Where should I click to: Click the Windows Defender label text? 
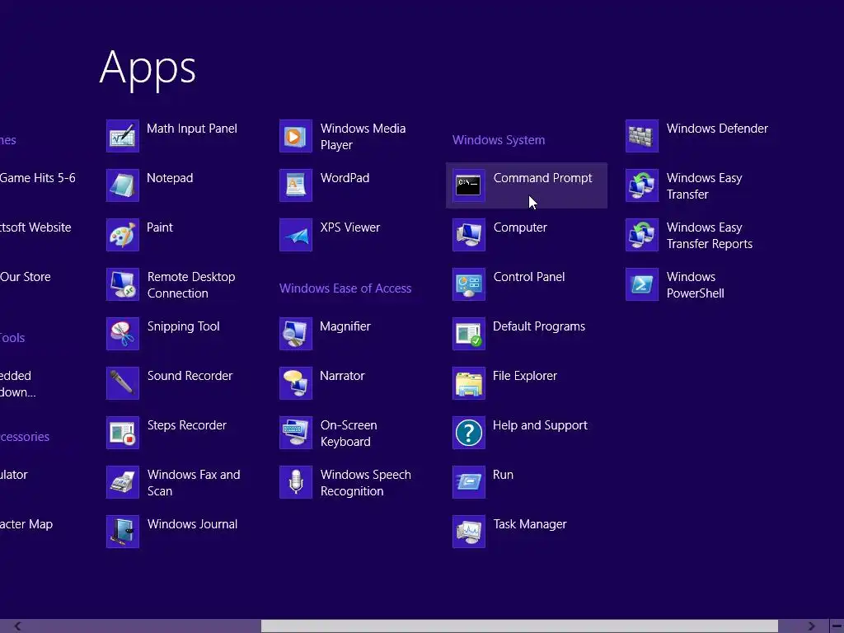[x=717, y=129]
